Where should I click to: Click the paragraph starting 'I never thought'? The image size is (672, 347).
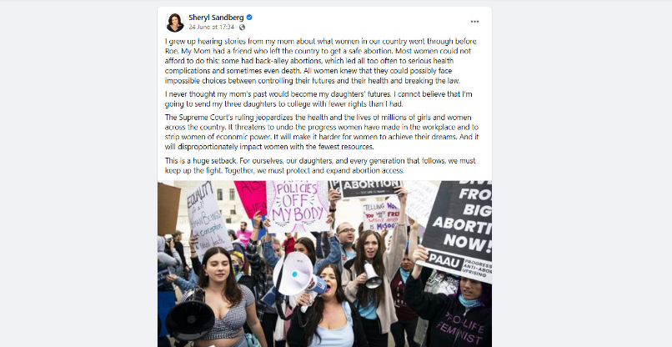pyautogui.click(x=318, y=99)
